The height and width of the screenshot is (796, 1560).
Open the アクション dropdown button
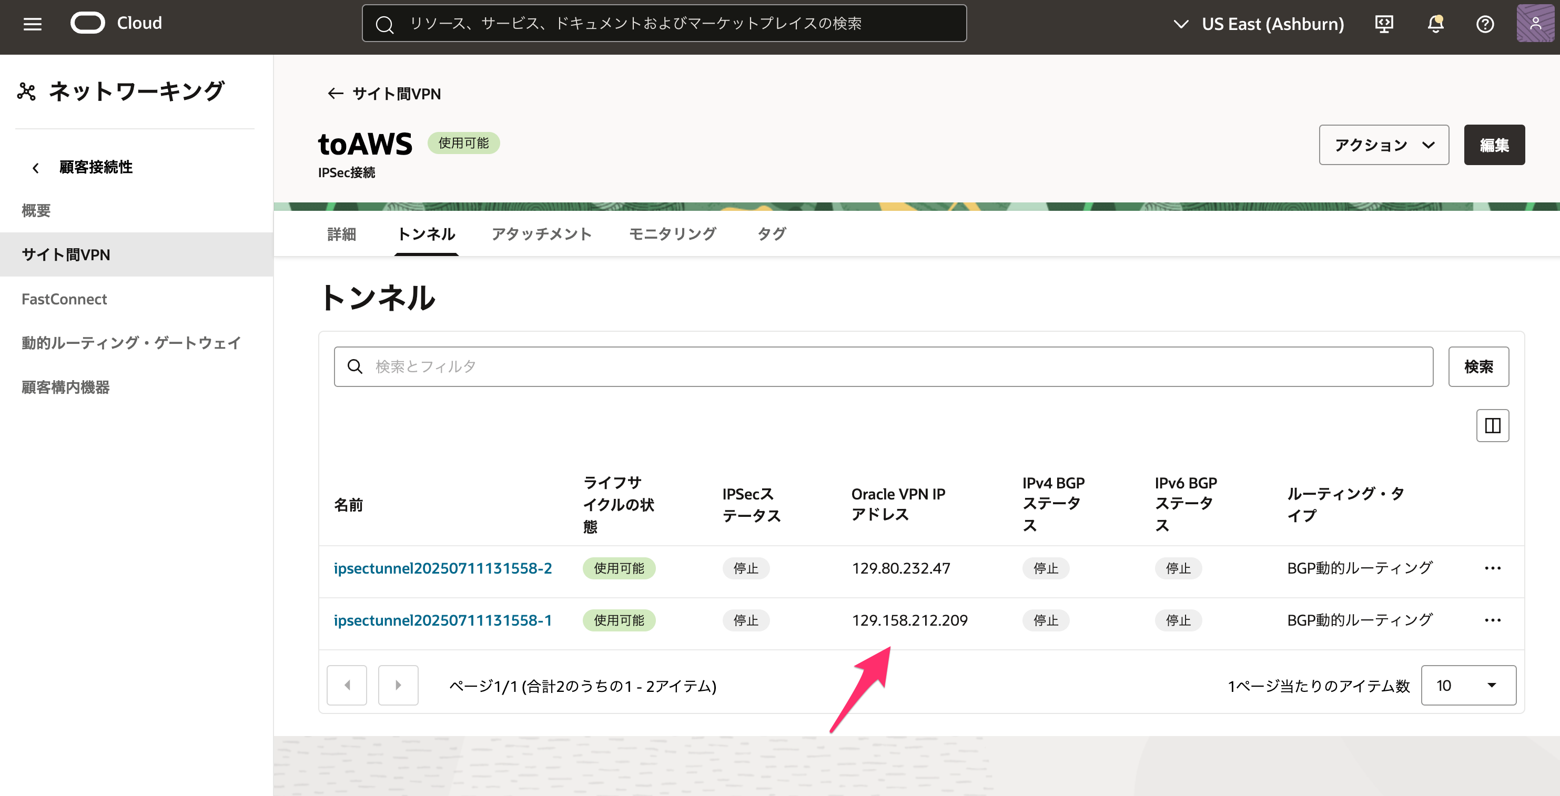[x=1384, y=145]
